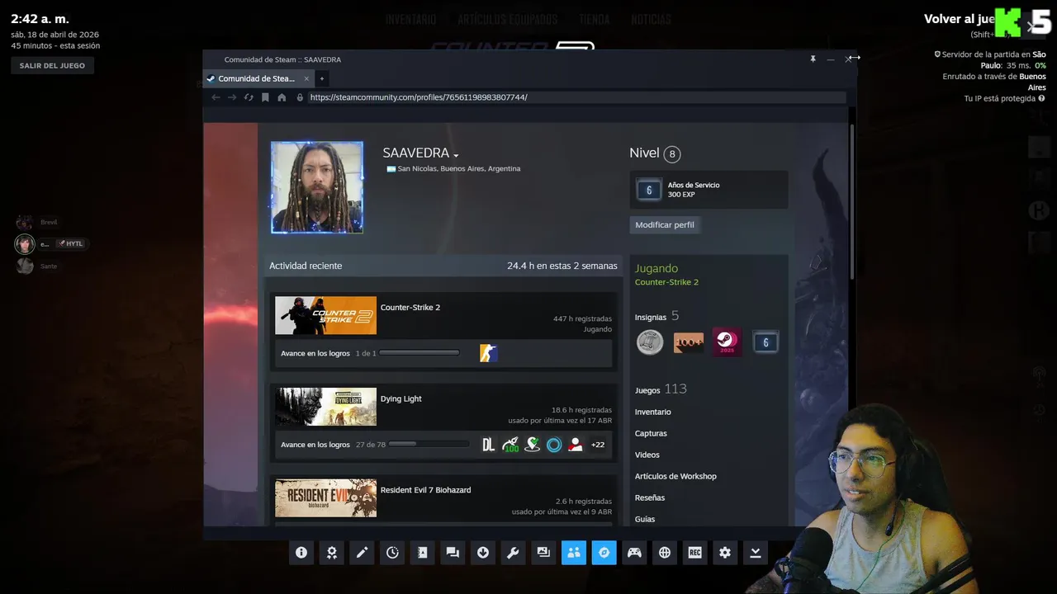Reload the Steam community page
Viewport: 1057px width, 594px height.
coord(249,97)
